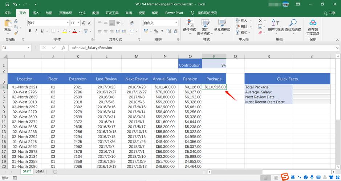
Task: Click the Save icon in title bar
Action: coord(7,4)
